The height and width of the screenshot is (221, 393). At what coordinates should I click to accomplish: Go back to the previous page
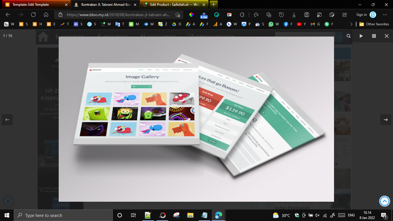(8, 15)
